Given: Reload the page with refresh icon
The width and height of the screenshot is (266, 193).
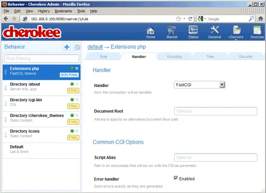Looking at the screenshot, I should (191, 19).
